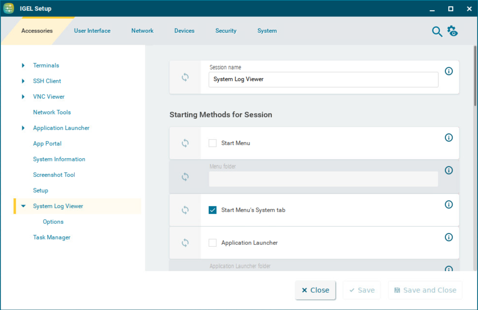The width and height of the screenshot is (478, 310).
Task: Show info for Application Launcher option
Action: [x=449, y=237]
